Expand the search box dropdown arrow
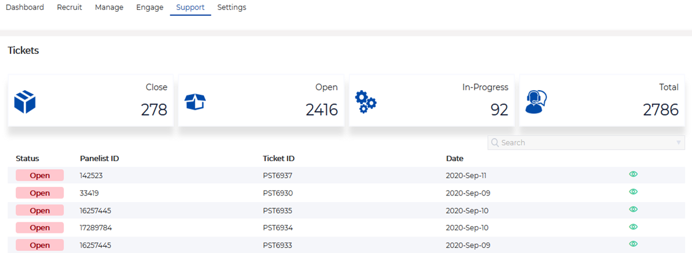692x253 pixels. click(678, 143)
